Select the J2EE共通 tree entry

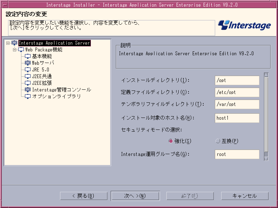point(42,76)
